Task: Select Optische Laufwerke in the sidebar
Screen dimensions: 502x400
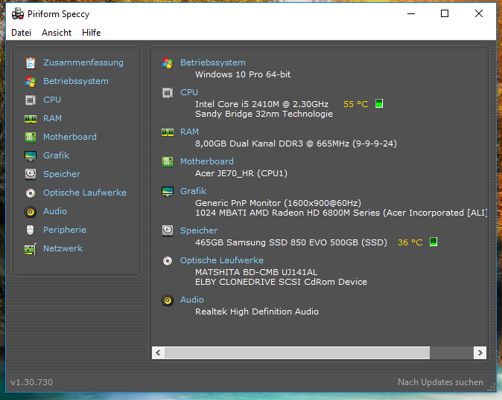Action: pyautogui.click(x=85, y=193)
